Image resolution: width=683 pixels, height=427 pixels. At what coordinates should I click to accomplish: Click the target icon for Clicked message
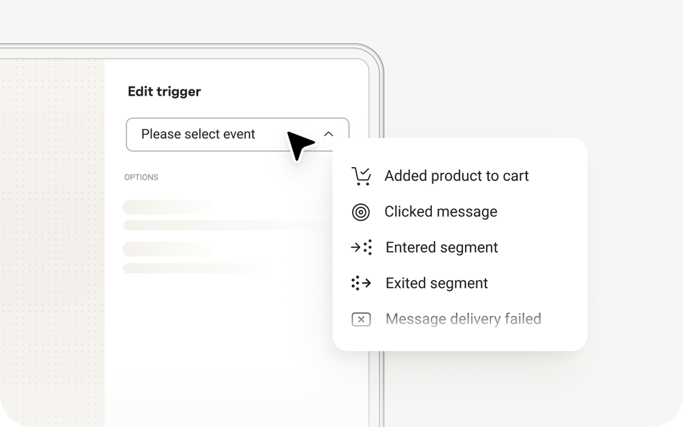point(361,212)
